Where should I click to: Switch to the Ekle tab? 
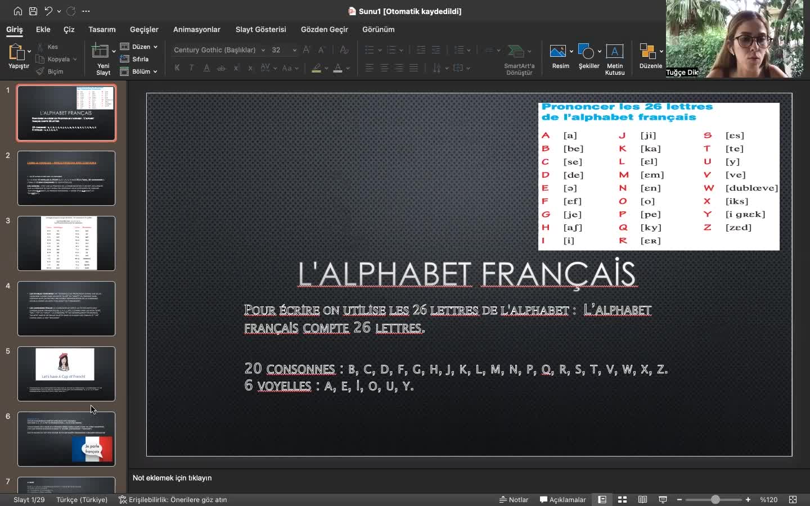coord(43,29)
